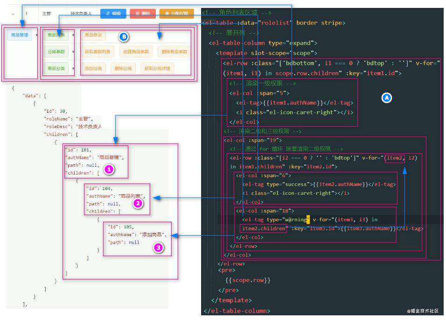Click the row index cell 1
The image size is (446, 320).
[26, 14]
